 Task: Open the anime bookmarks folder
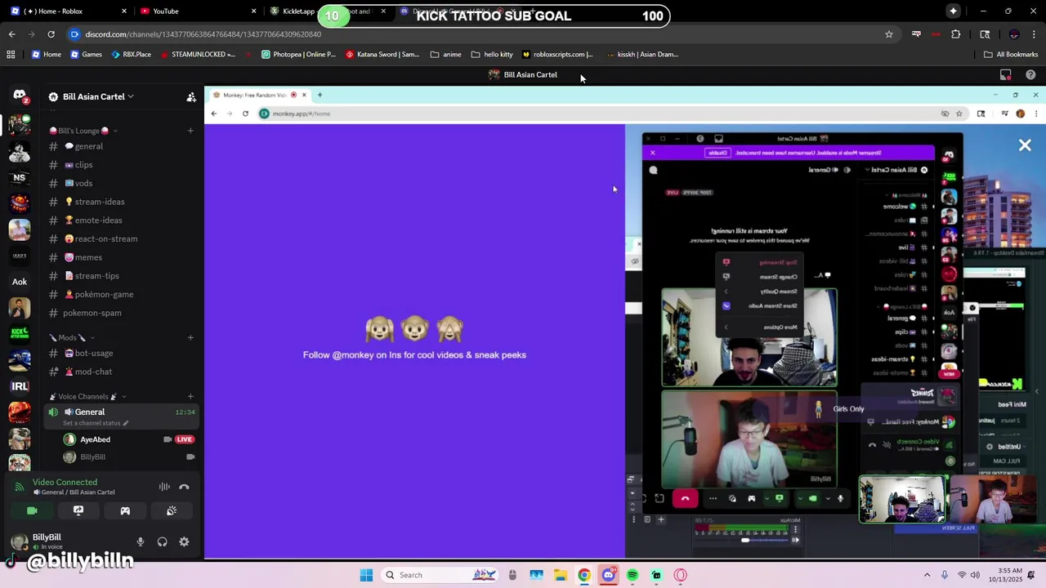(x=445, y=55)
